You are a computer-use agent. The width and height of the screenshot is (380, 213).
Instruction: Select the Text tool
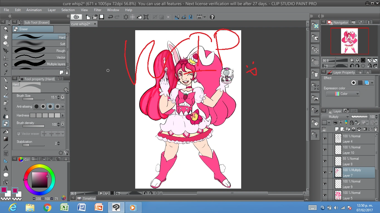[6, 168]
